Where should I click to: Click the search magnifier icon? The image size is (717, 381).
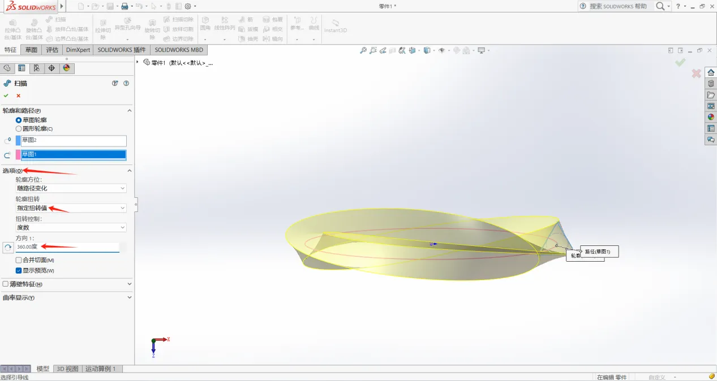(660, 6)
